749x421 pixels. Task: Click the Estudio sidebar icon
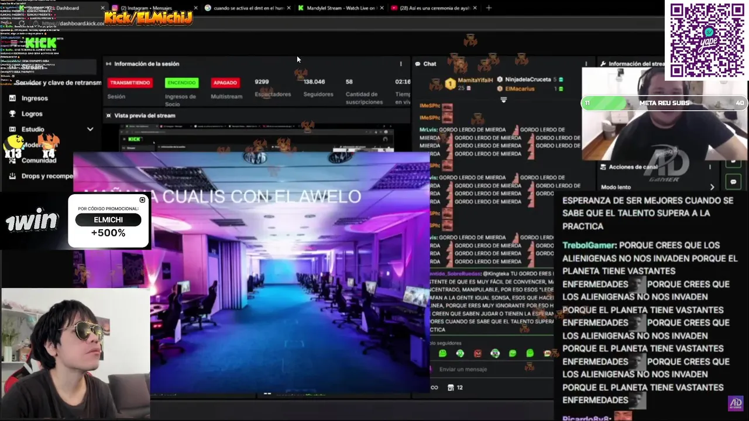(x=12, y=129)
